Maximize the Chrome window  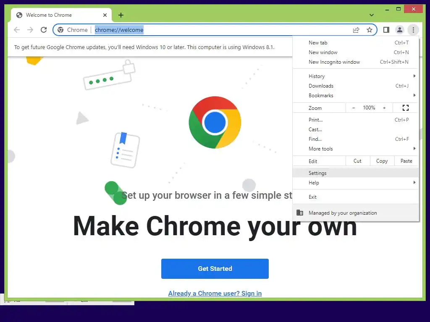point(399,9)
